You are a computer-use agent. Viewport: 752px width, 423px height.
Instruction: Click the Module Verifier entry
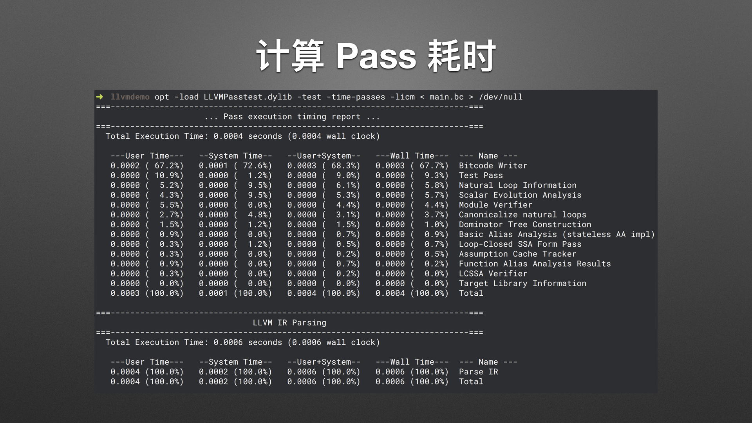pyautogui.click(x=495, y=205)
